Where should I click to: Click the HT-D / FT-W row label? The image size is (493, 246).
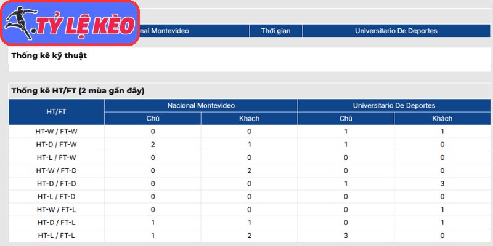click(x=57, y=145)
